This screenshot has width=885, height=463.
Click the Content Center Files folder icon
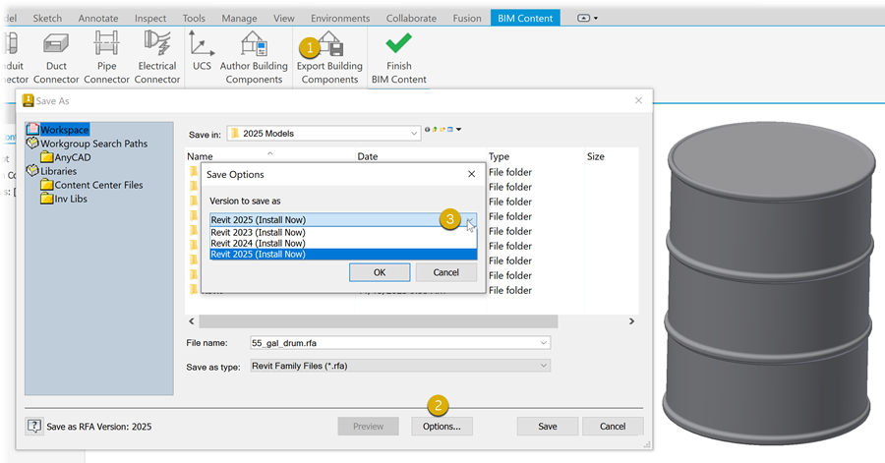pos(47,185)
